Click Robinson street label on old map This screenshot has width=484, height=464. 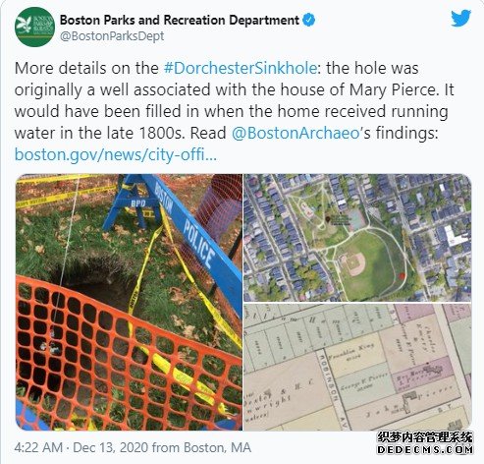pos(327,377)
